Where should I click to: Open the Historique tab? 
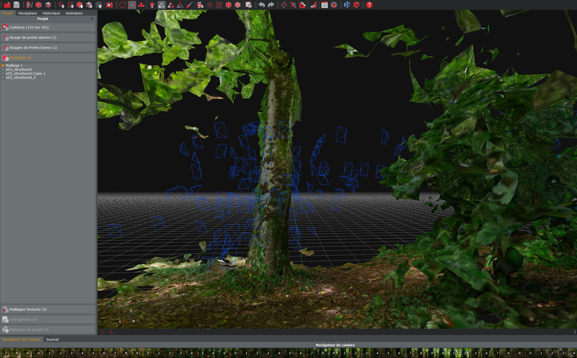[x=51, y=13]
